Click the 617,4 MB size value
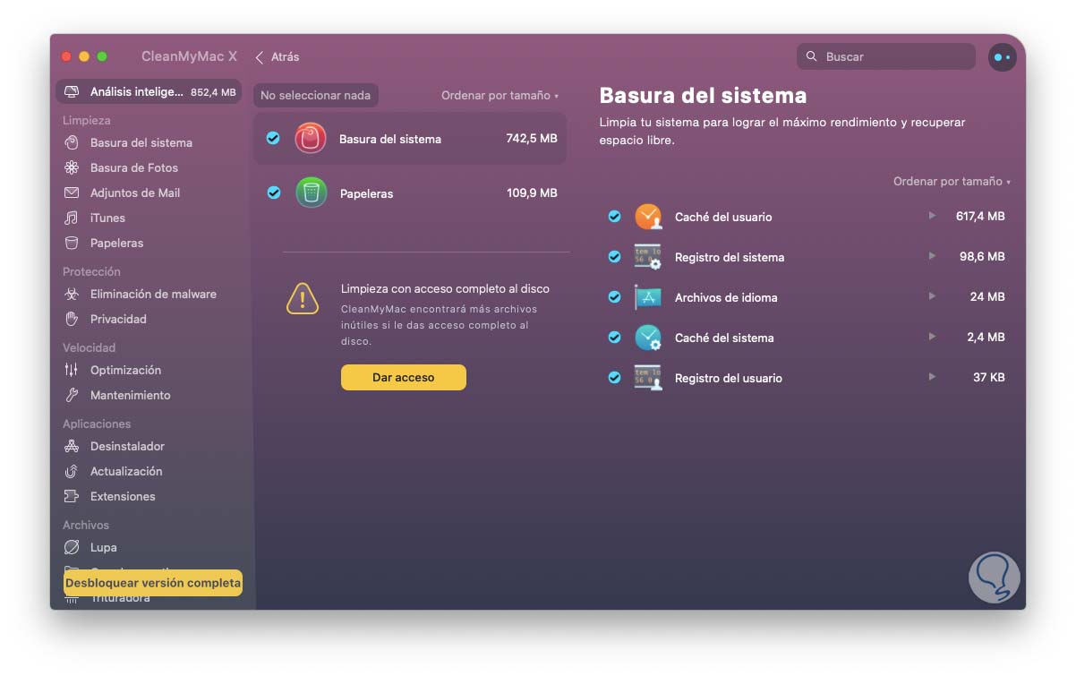The height and width of the screenshot is (676, 1076). tap(980, 217)
